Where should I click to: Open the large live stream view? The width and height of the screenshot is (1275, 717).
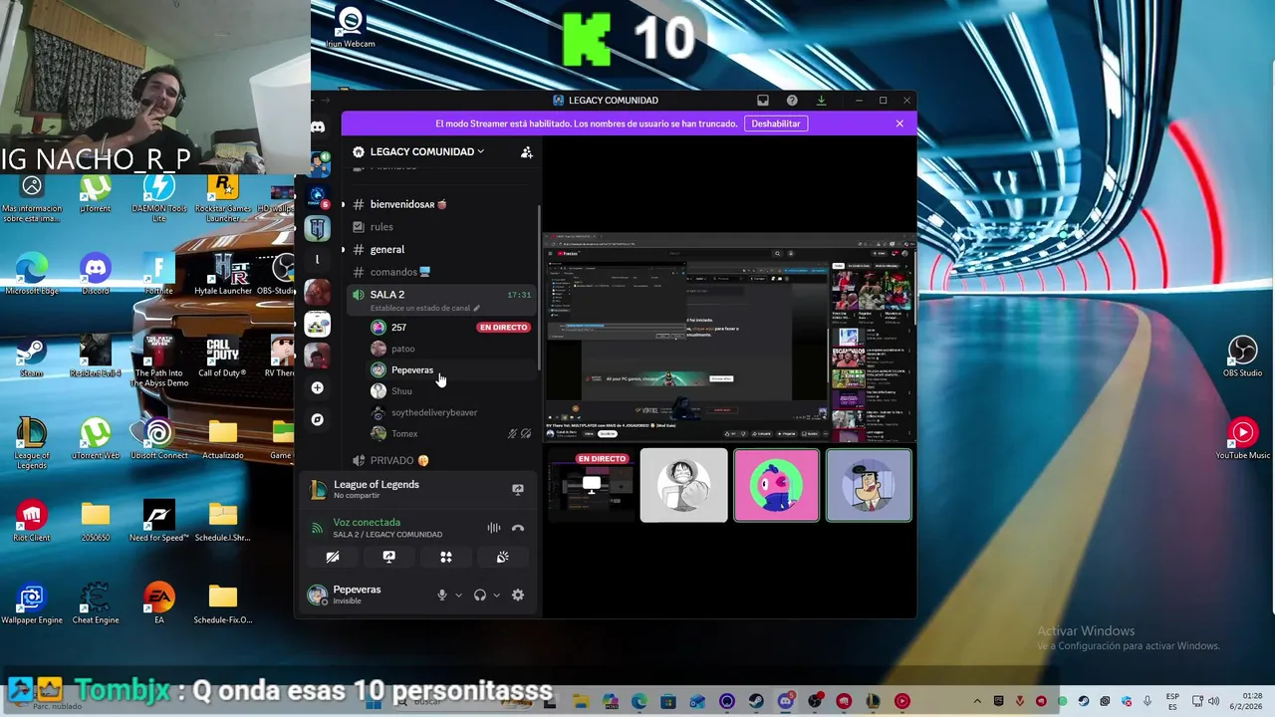[x=729, y=337]
